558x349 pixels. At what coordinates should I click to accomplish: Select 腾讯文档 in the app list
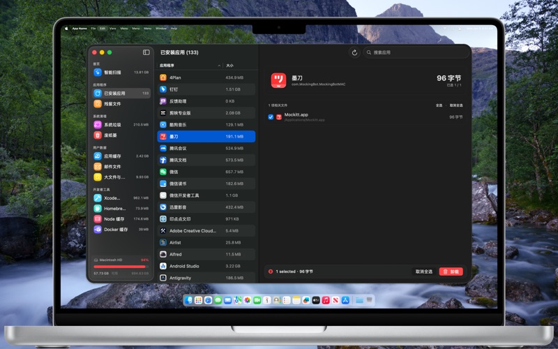pos(206,160)
